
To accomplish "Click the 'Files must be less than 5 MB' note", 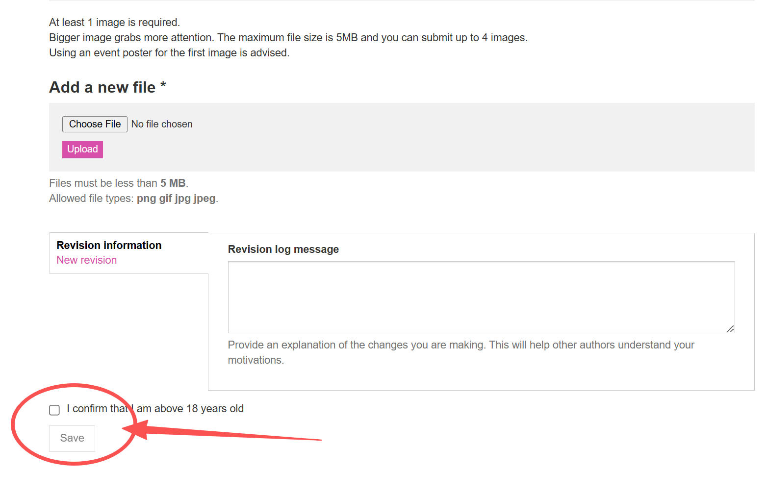I will (x=118, y=183).
